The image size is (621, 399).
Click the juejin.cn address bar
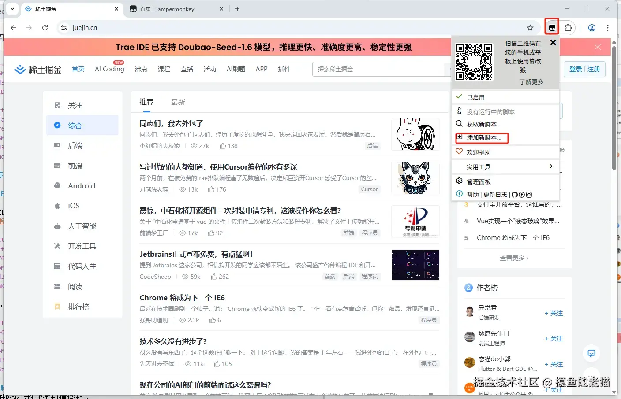[296, 28]
